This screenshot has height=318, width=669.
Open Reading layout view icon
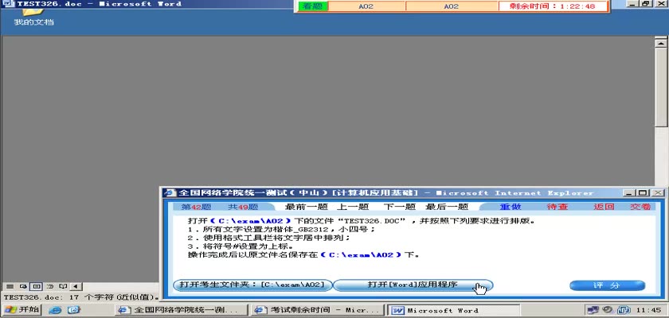click(x=63, y=286)
